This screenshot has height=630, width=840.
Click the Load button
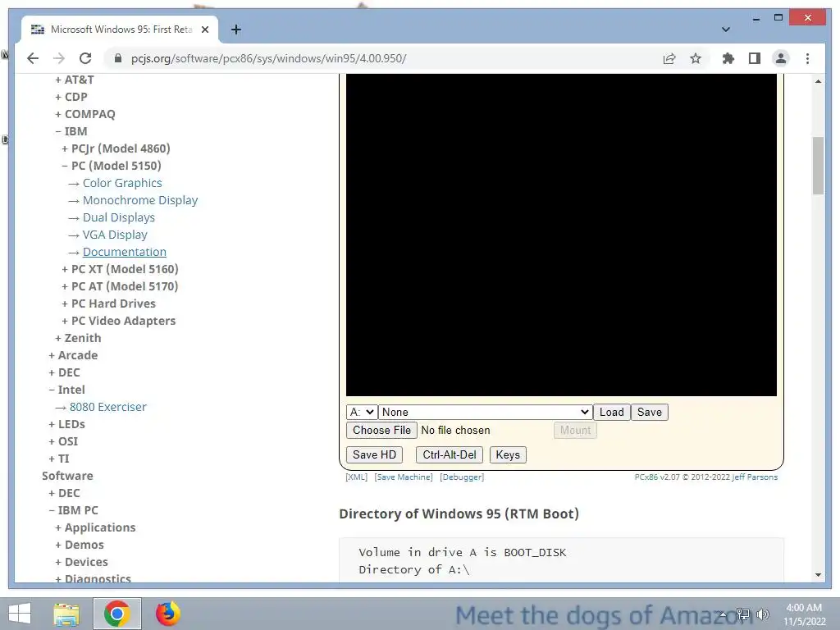tap(611, 412)
